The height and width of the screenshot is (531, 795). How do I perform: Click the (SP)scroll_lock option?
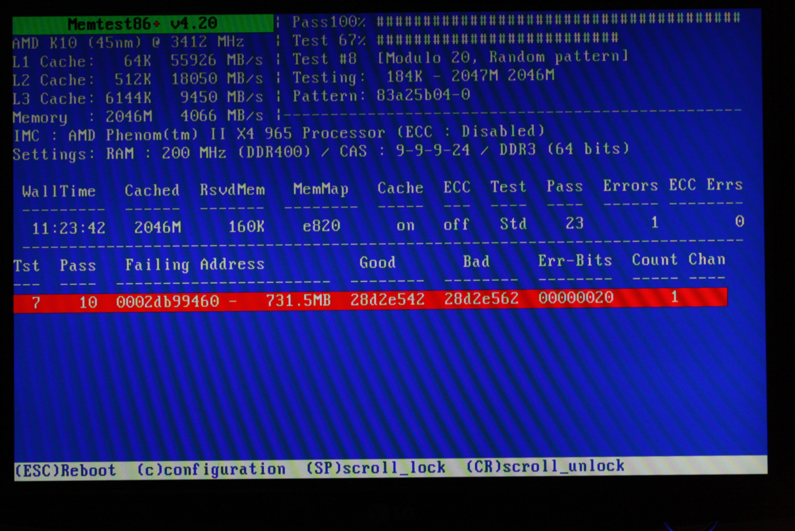tap(376, 468)
